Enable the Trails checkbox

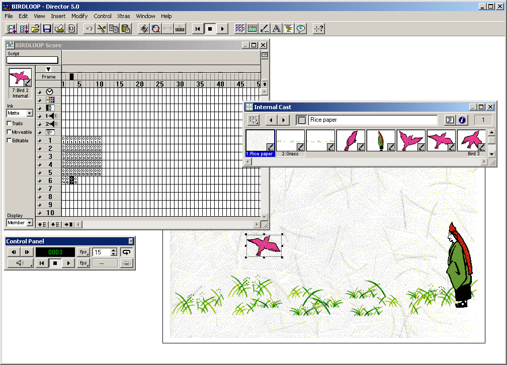click(10, 124)
